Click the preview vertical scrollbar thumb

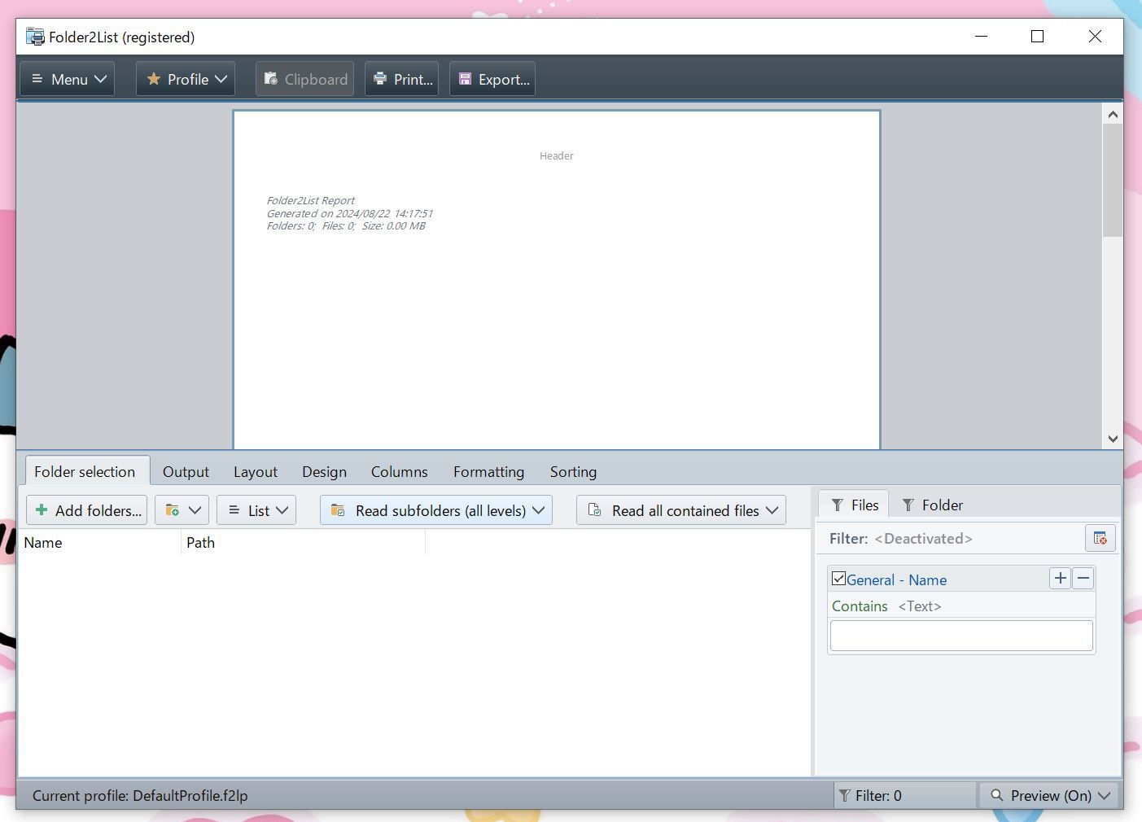point(1113,181)
